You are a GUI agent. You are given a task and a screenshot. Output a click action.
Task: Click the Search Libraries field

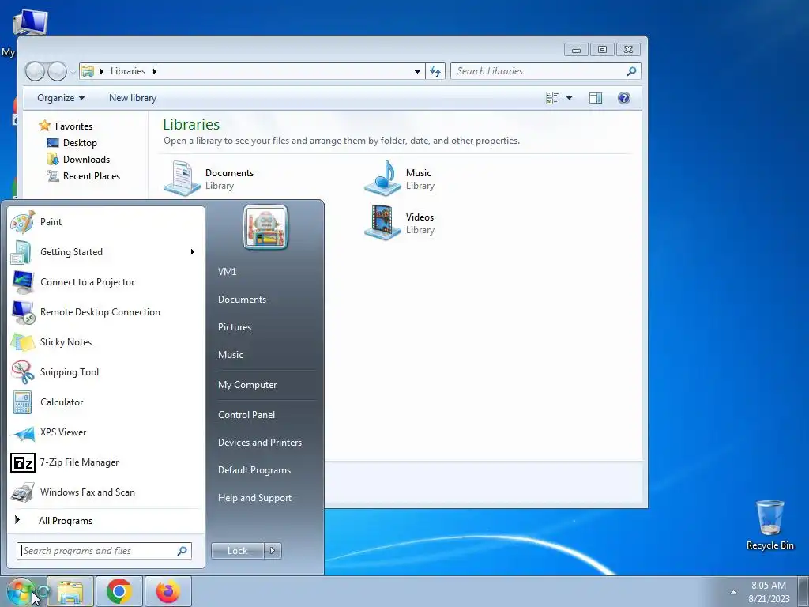[x=546, y=71]
